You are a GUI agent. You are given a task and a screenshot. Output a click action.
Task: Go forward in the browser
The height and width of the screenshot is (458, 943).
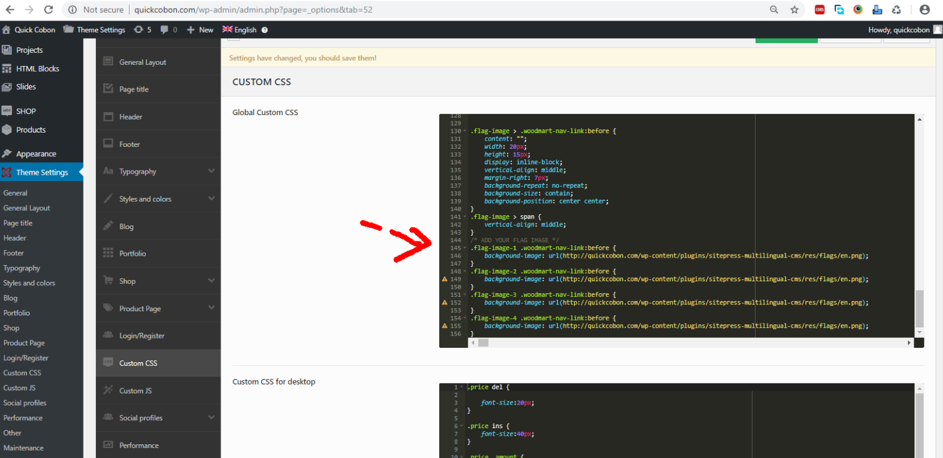tap(29, 10)
